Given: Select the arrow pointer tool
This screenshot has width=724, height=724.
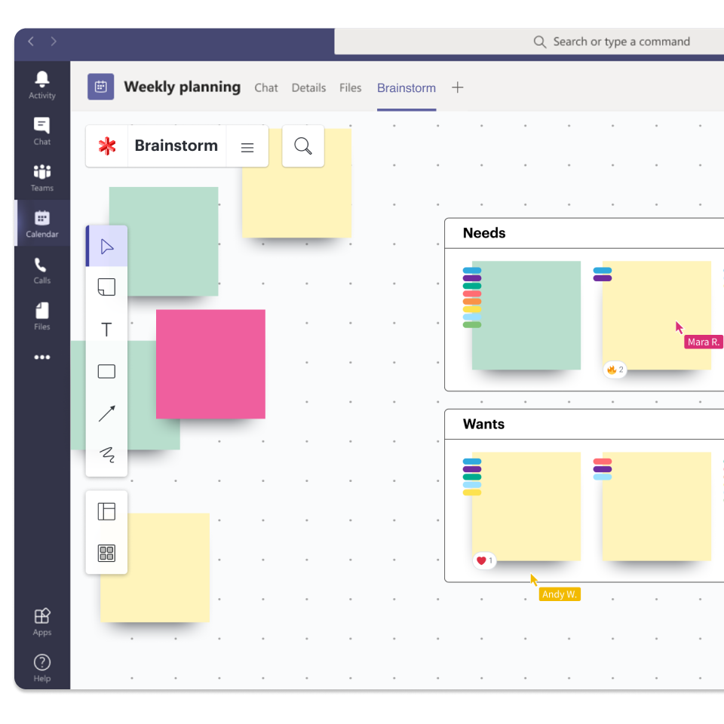Looking at the screenshot, I should 107,247.
